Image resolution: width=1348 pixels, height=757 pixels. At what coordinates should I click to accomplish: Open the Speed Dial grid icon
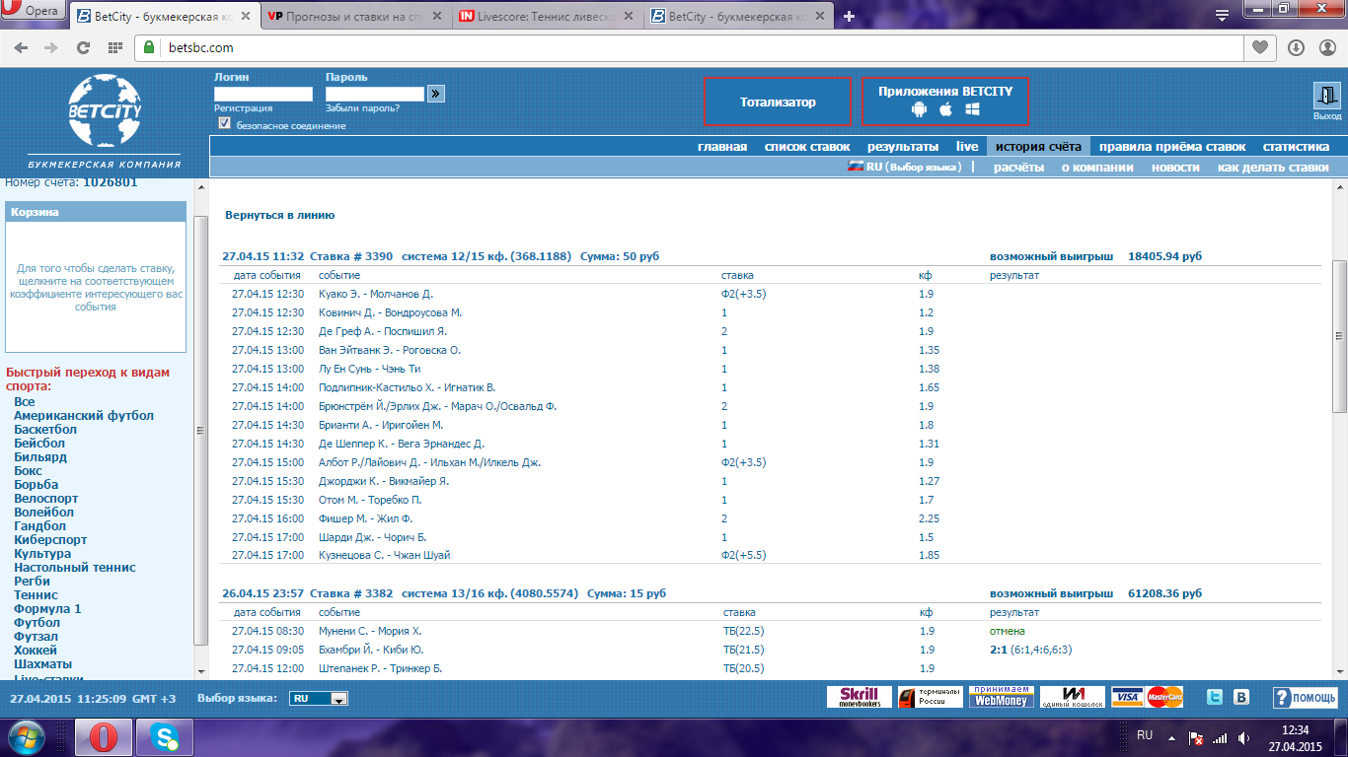(115, 47)
